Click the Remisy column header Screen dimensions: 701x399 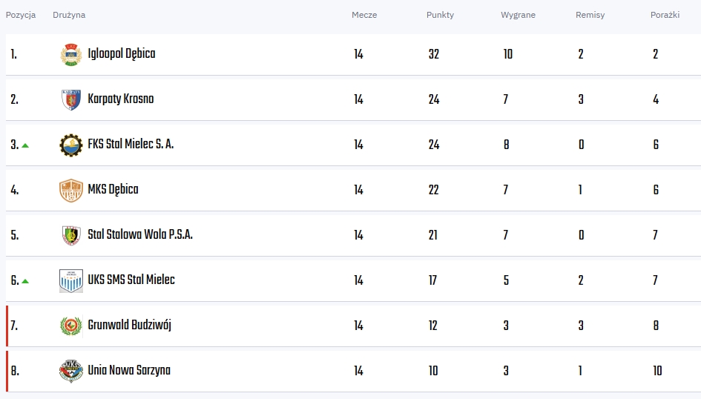pyautogui.click(x=590, y=15)
